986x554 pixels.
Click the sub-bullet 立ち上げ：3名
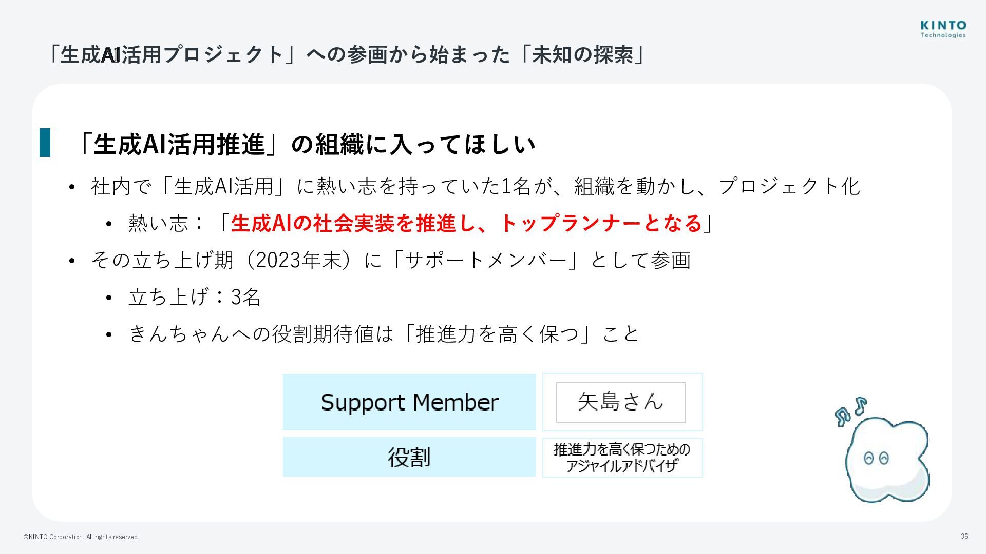(x=195, y=297)
